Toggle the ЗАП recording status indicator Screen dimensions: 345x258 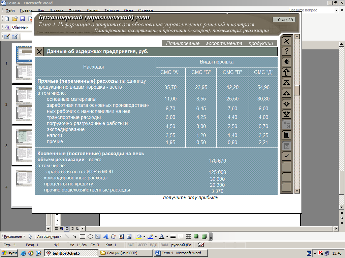[x=131, y=245]
